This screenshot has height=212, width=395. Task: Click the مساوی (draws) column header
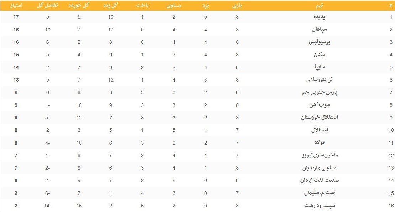174,6
